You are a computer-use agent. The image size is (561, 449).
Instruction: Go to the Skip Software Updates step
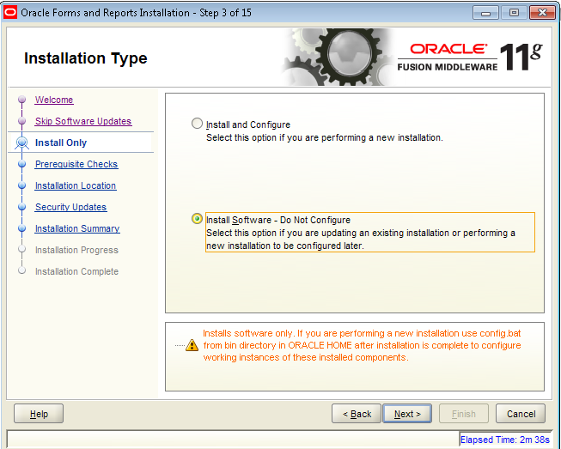[83, 121]
